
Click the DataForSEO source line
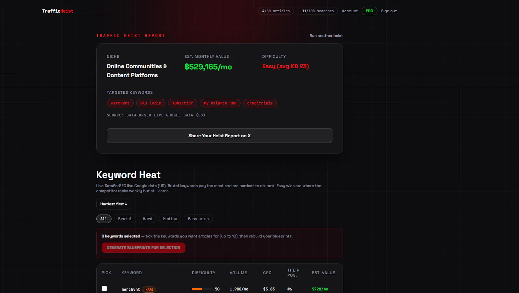(156, 115)
